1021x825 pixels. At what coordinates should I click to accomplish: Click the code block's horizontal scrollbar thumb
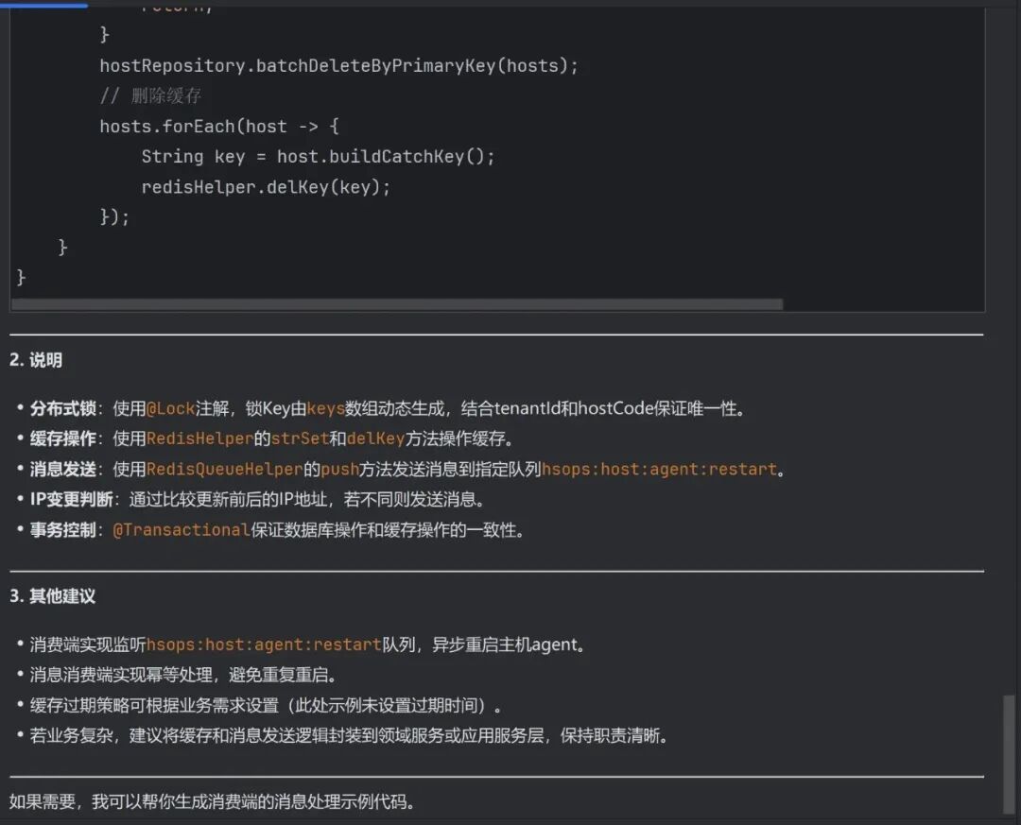397,304
